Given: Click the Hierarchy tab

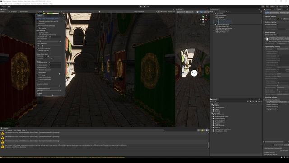Looking at the screenshot, I should (x=215, y=10).
